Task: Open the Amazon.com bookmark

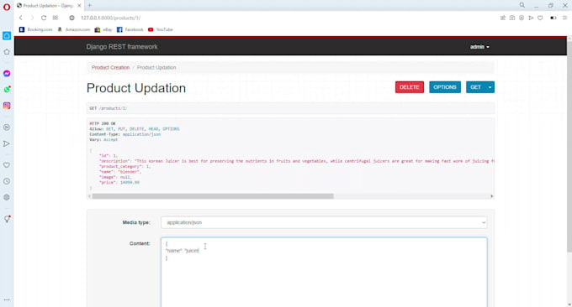Action: (x=74, y=29)
